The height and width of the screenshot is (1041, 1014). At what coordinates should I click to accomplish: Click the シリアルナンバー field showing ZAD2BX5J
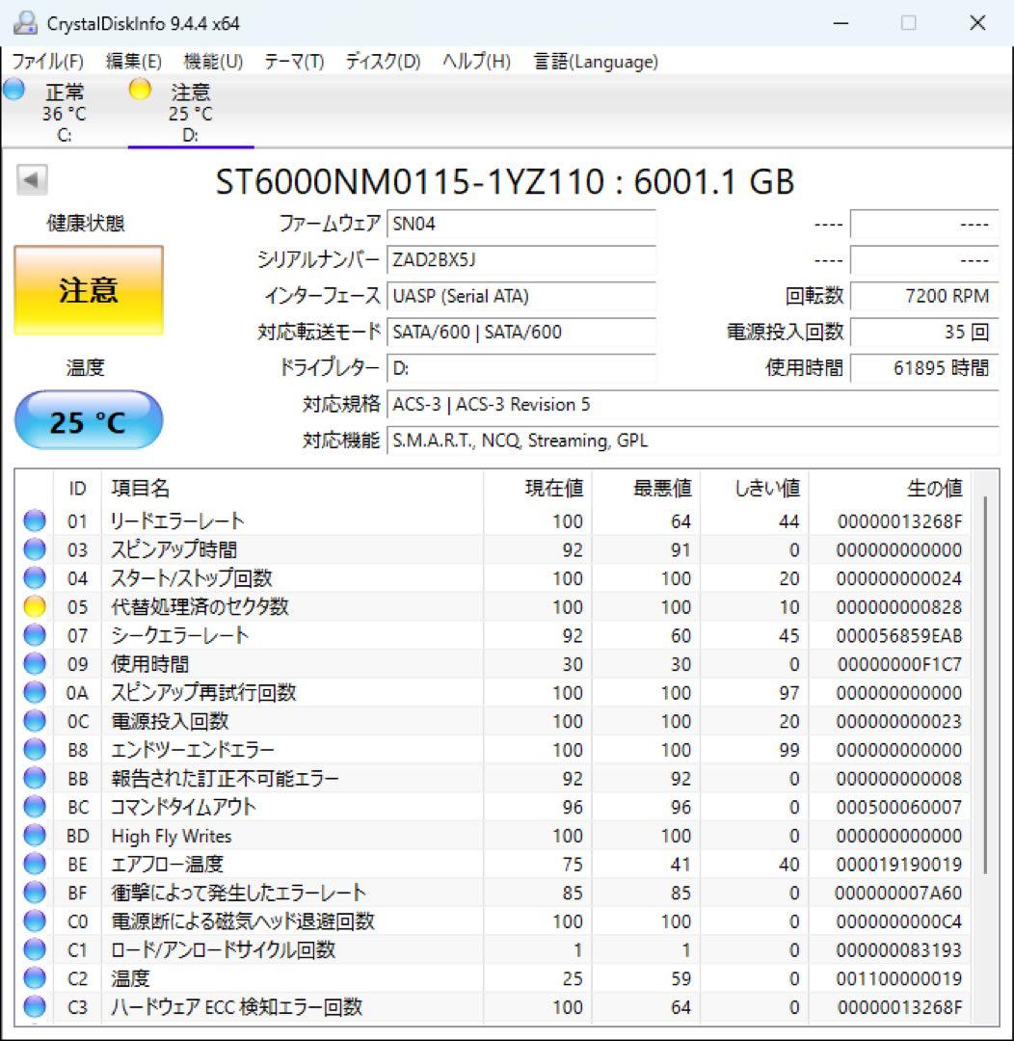point(520,260)
